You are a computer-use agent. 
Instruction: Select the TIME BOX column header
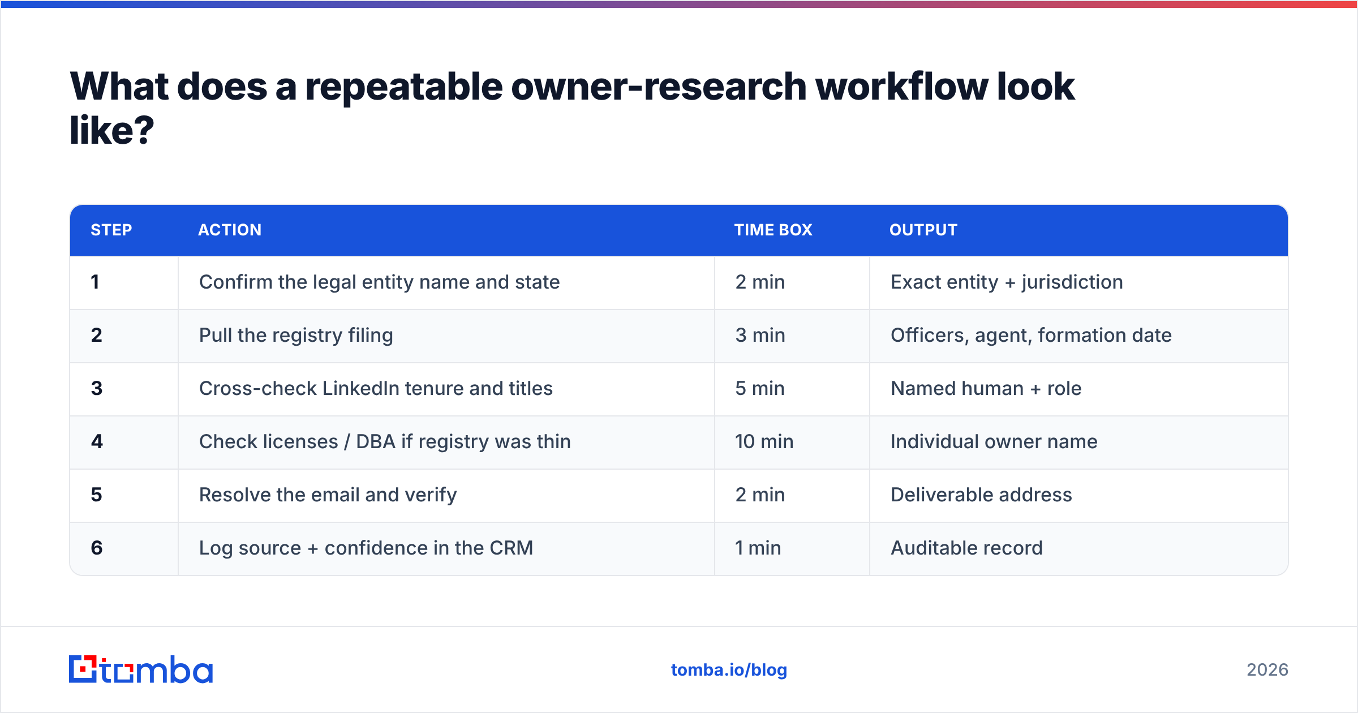point(773,230)
